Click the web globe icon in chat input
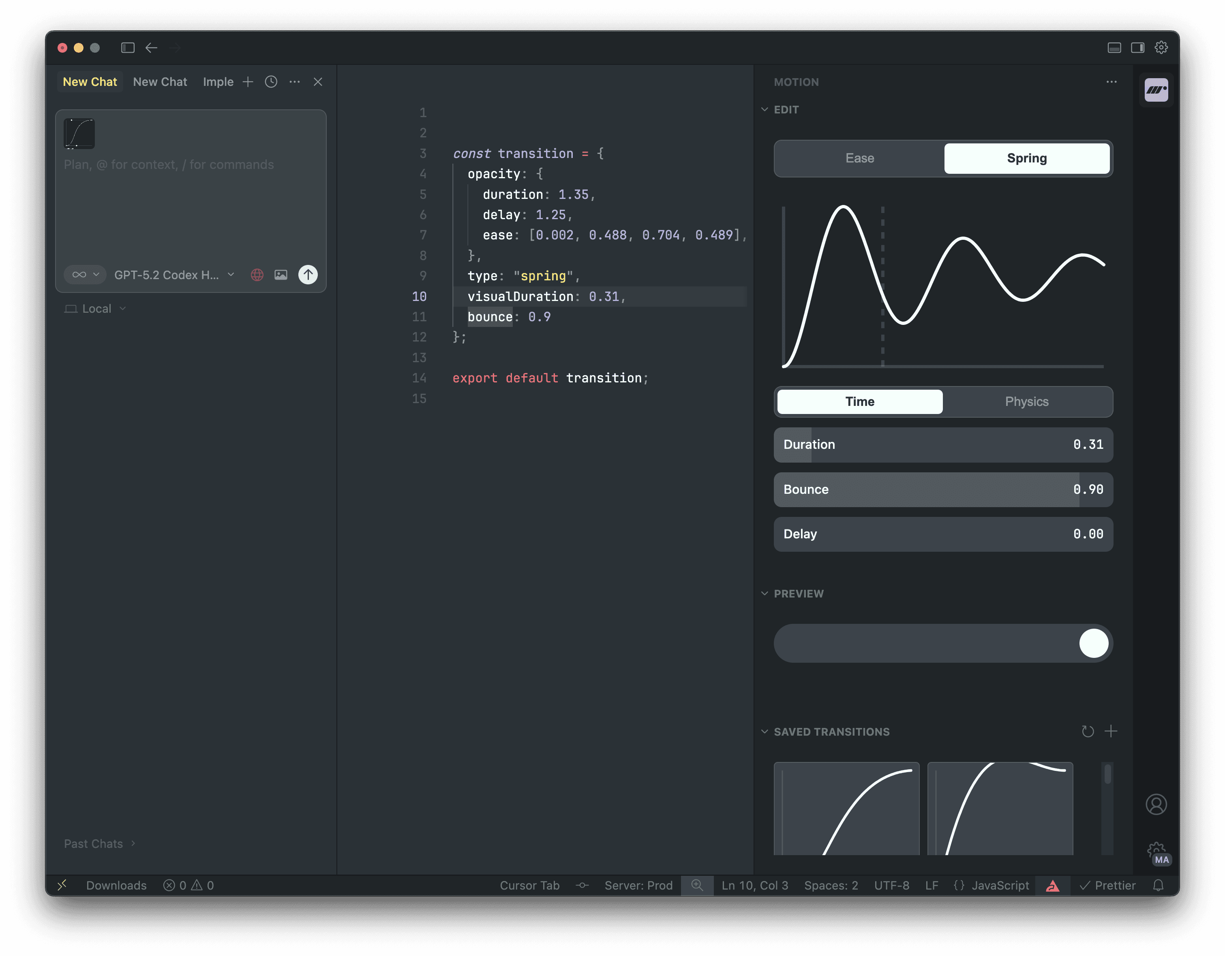1225x956 pixels. click(257, 275)
